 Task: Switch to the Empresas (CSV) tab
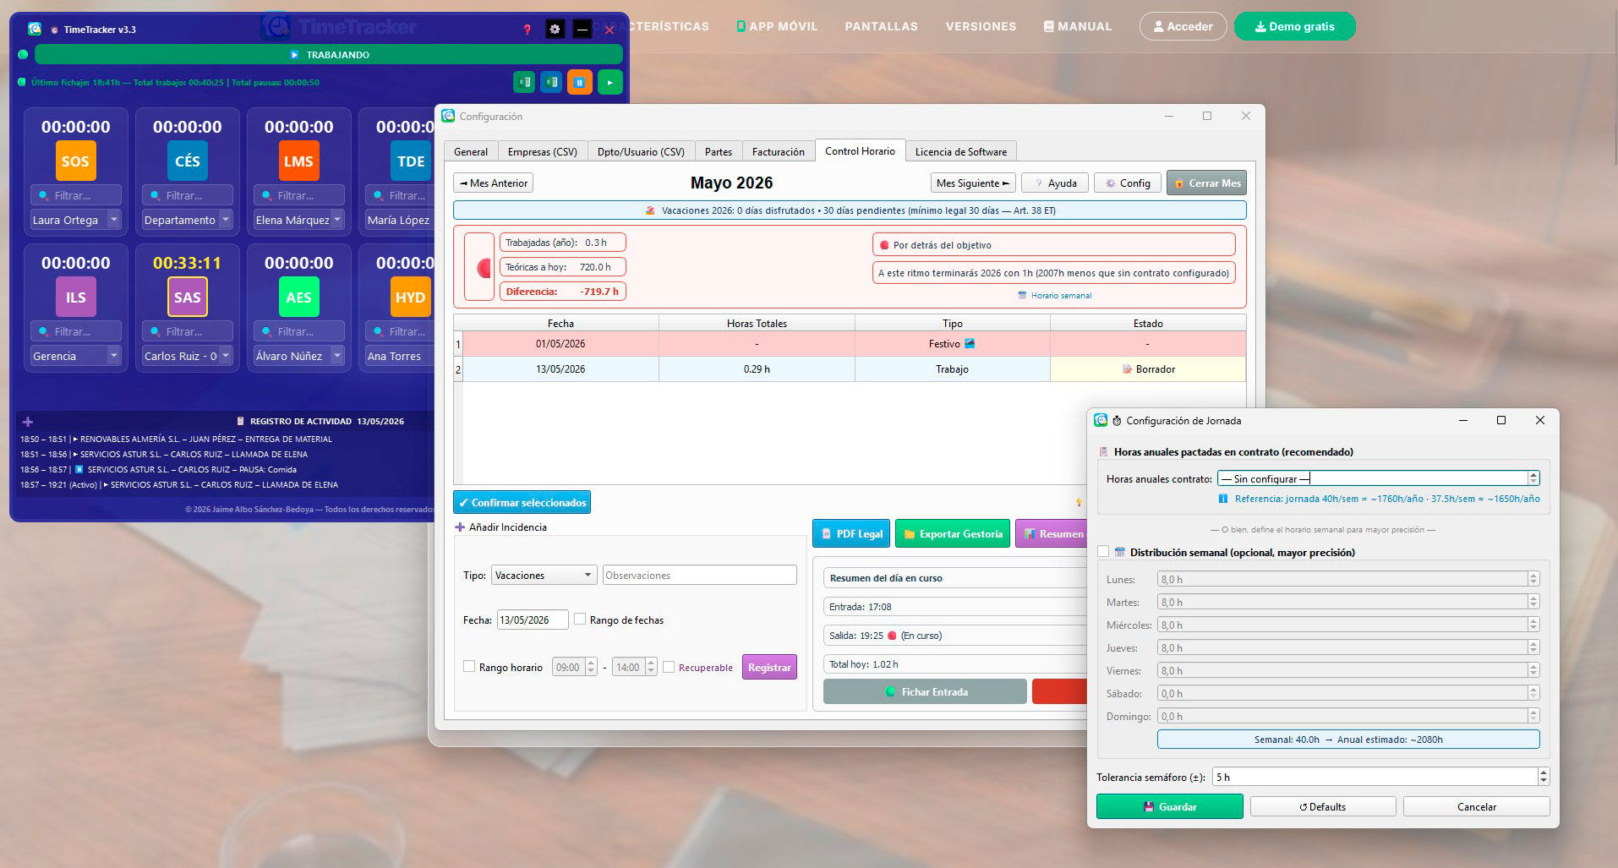[x=543, y=151]
